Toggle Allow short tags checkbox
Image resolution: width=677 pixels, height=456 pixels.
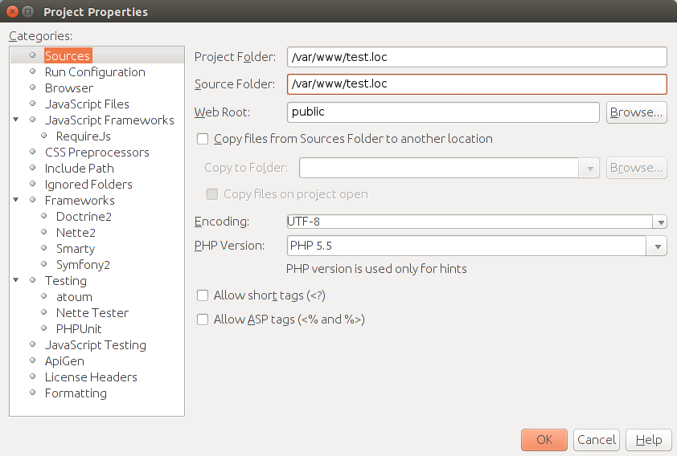[x=203, y=295]
